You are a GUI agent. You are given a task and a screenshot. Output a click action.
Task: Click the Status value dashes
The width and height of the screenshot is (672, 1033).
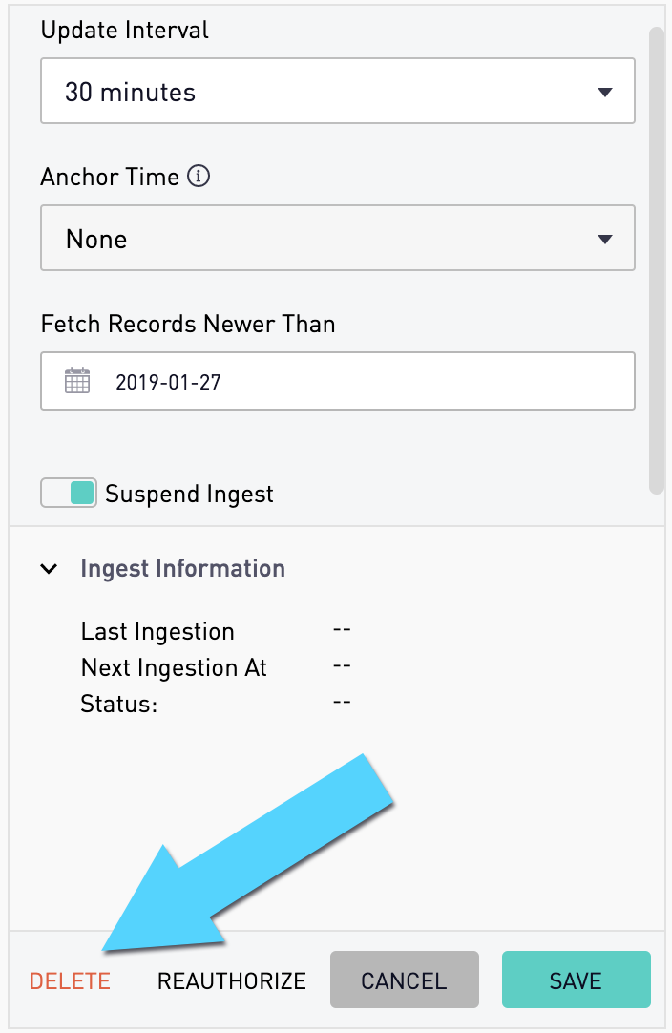342,703
